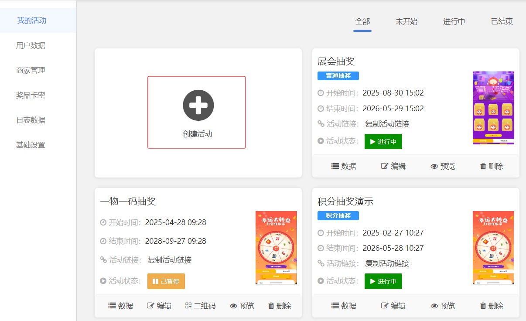Delete the 积分抽奖演示 activity
526x321 pixels.
tap(492, 306)
